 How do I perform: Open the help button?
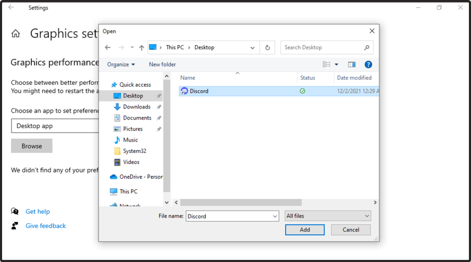[368, 64]
